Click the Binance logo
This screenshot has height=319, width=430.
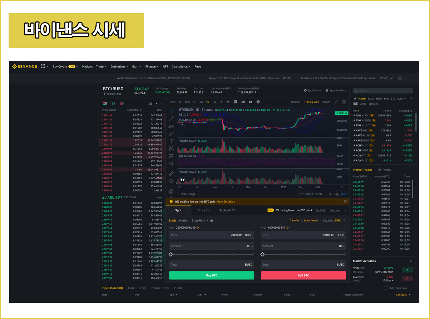pyautogui.click(x=25, y=66)
